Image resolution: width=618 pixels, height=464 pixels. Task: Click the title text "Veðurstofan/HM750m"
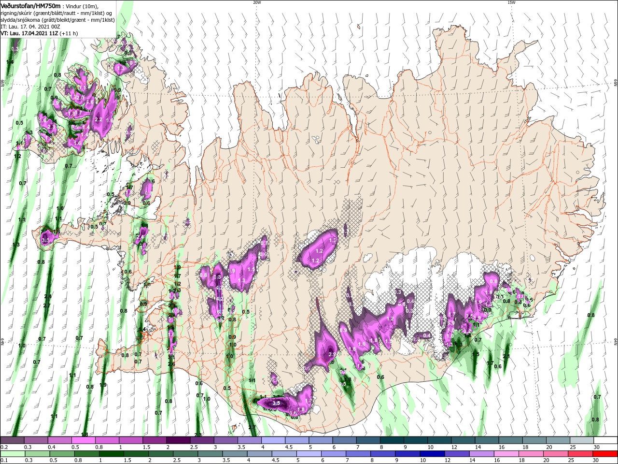[30, 6]
